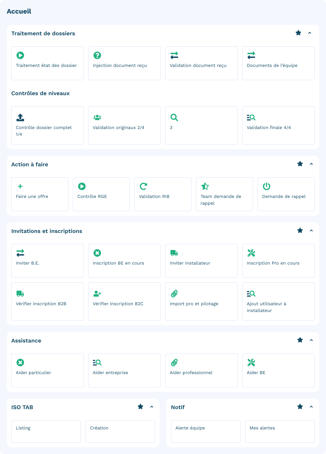Toggle the Assistance section favorite star
Screen dimensions: 326x454
(x=300, y=340)
